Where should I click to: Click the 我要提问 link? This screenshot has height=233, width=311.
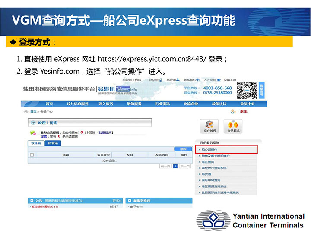(105, 132)
